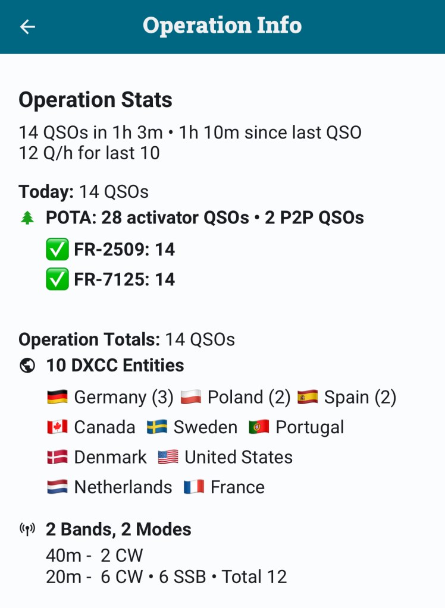The height and width of the screenshot is (608, 445).
Task: Tap the Operation Stats heading
Action: click(x=95, y=100)
